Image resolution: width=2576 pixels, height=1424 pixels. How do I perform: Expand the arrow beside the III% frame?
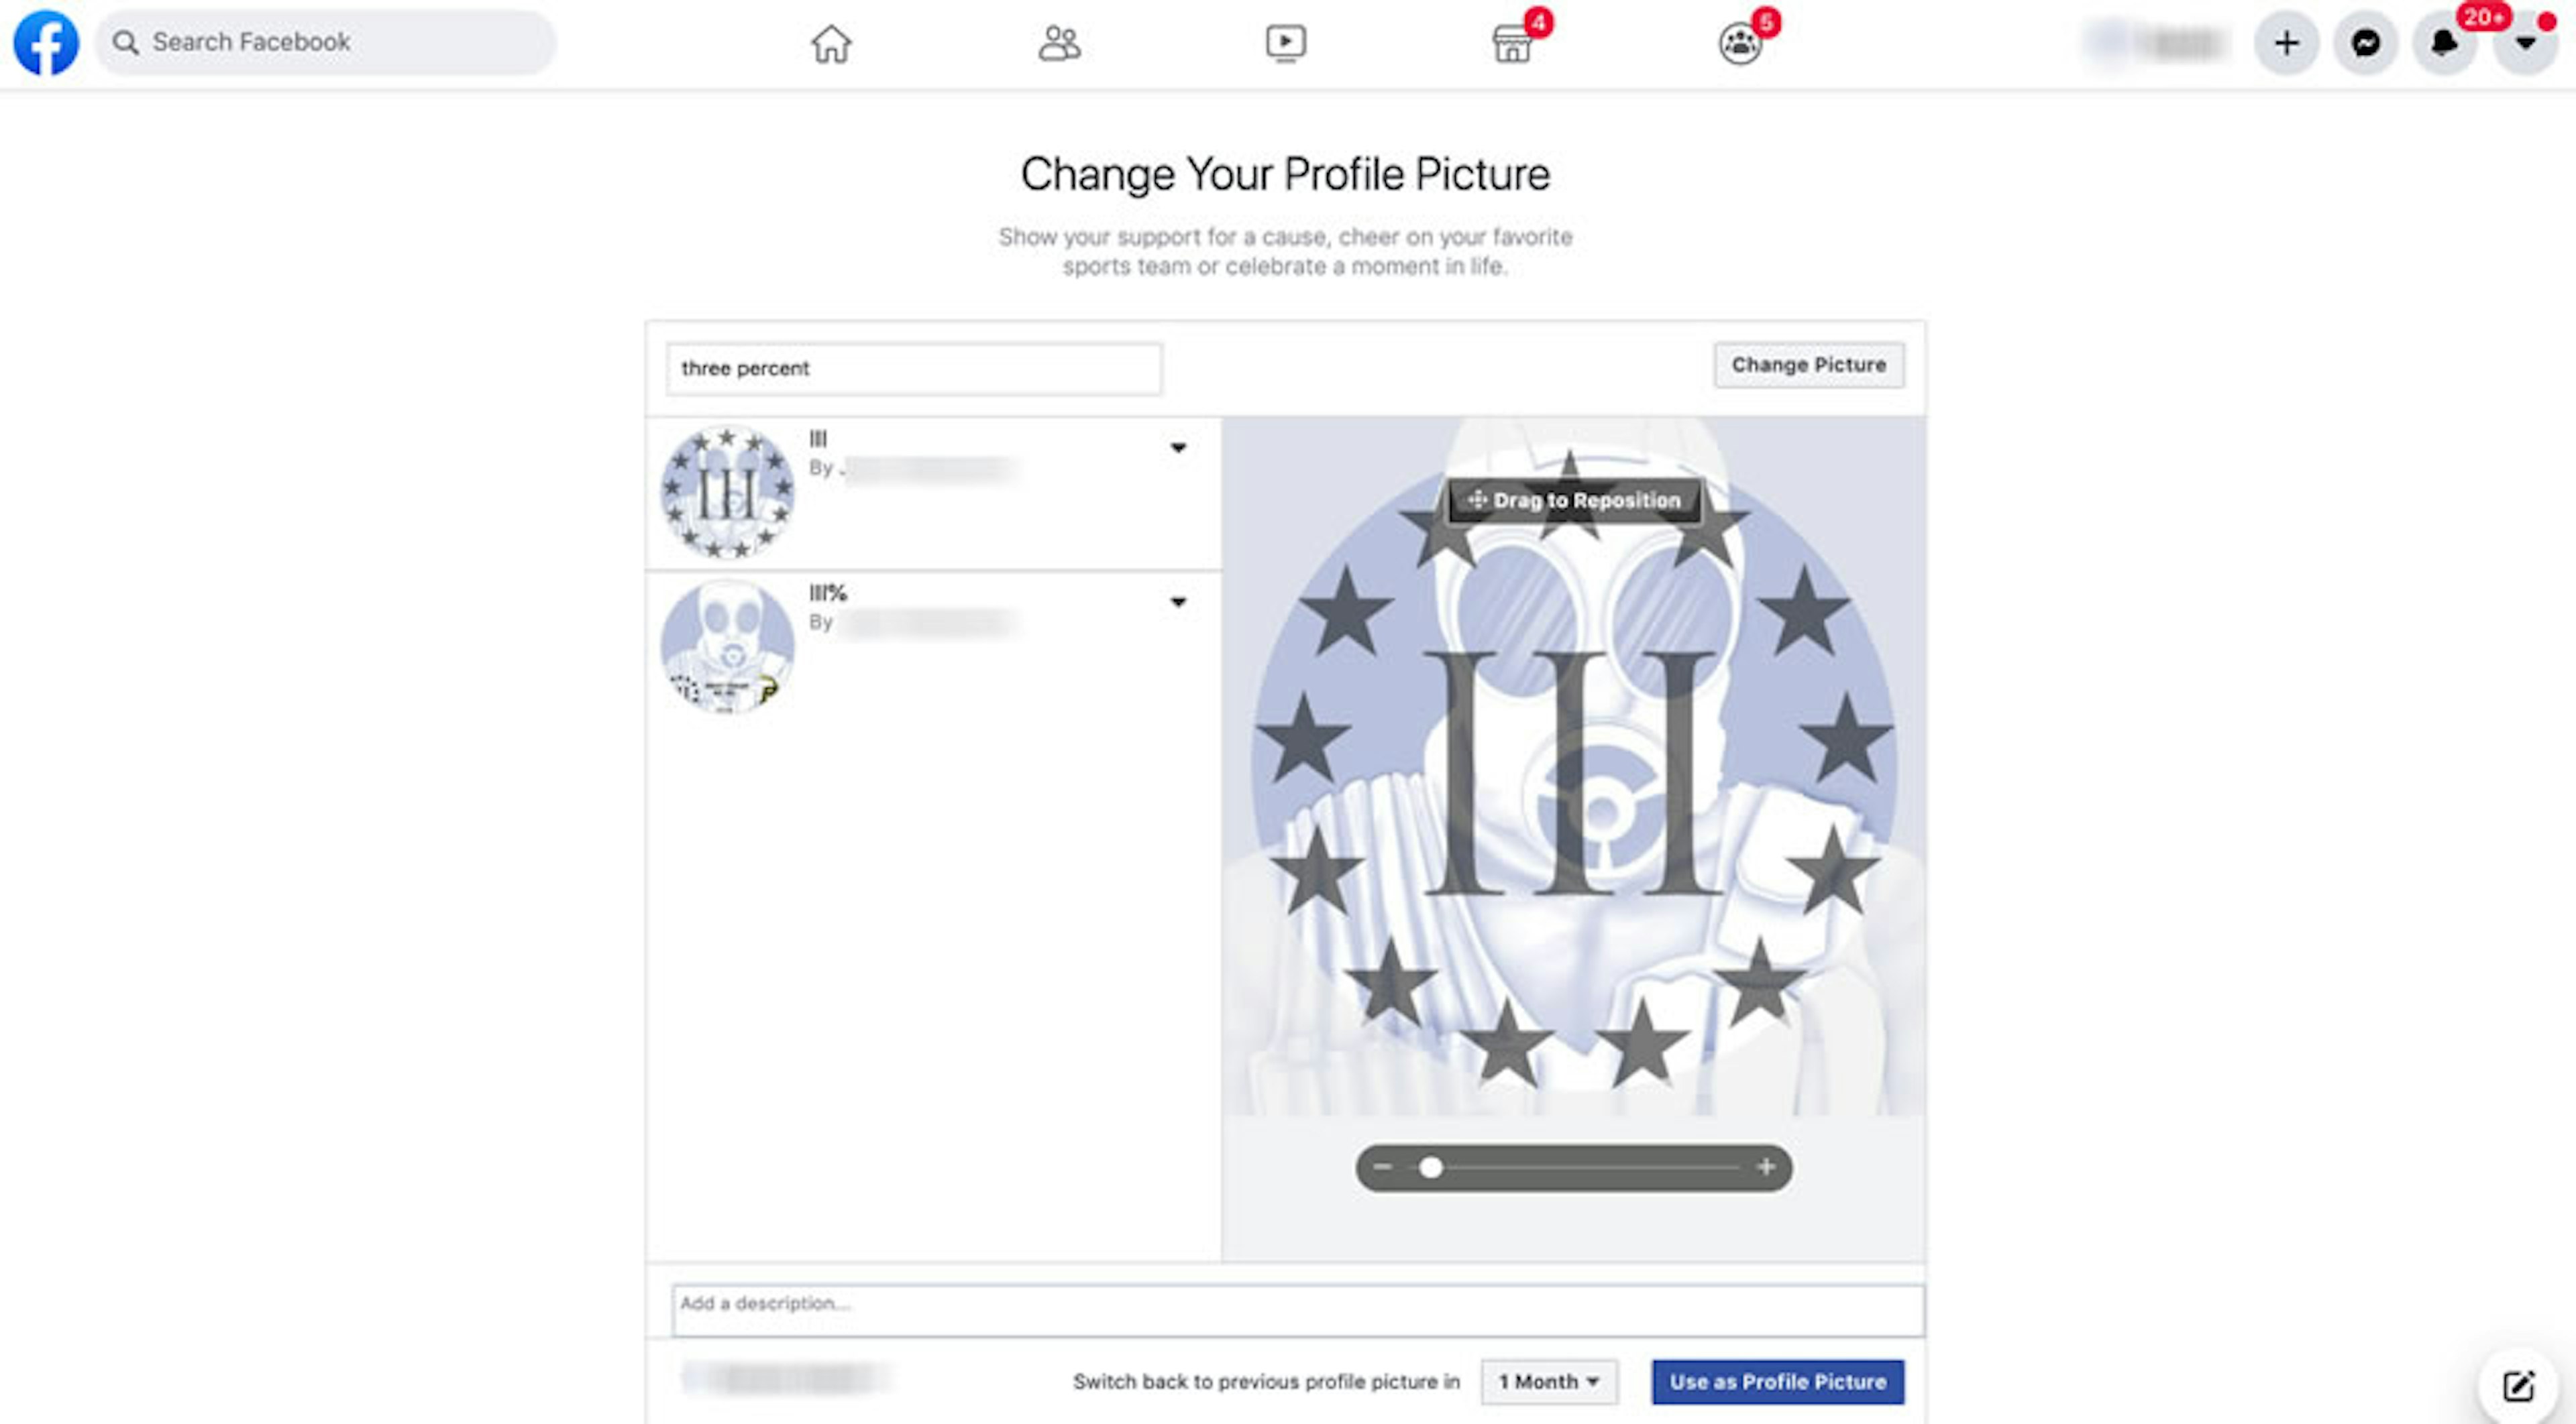[x=1178, y=603]
